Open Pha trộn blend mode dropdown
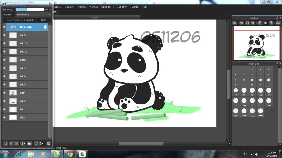This screenshot has width=282, height=158. point(33,15)
